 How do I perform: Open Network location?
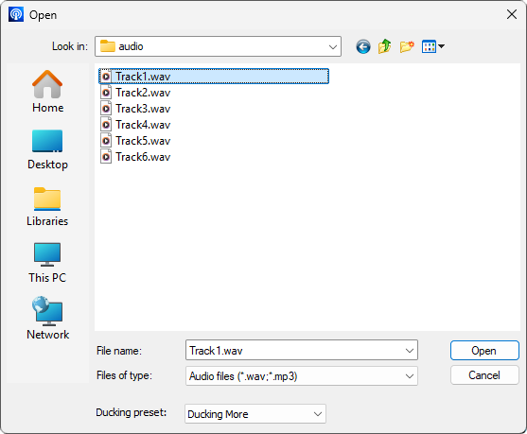coord(47,319)
